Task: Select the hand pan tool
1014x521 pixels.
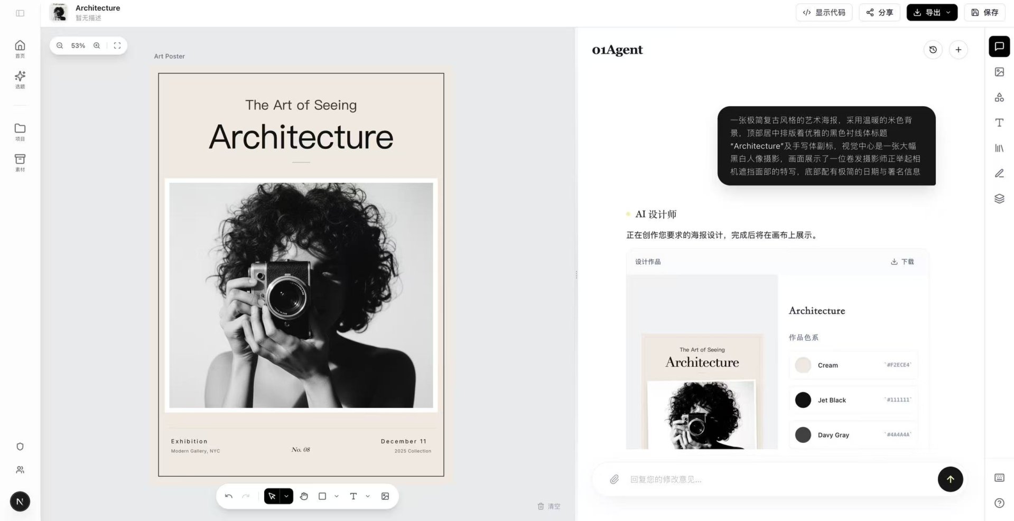Action: (x=304, y=496)
